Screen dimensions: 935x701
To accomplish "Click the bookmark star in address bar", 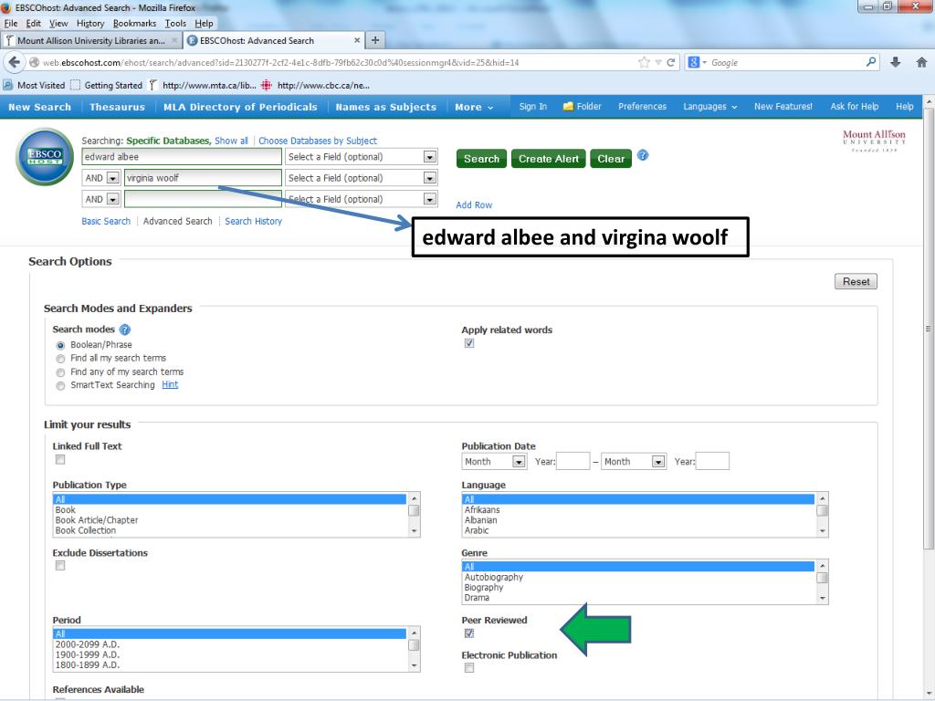I will pyautogui.click(x=644, y=63).
